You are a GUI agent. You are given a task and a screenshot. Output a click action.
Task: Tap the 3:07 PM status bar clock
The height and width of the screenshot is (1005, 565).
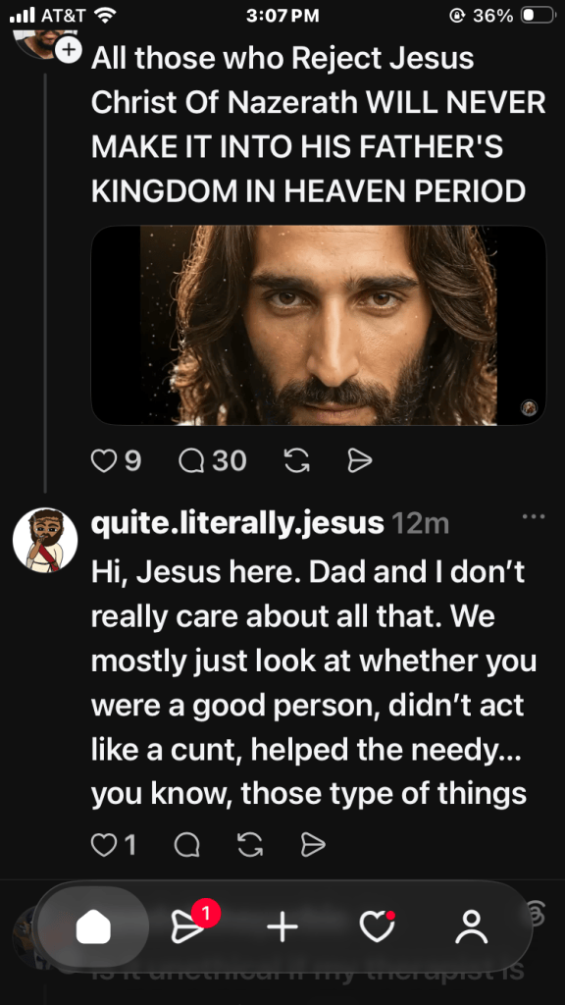[x=282, y=16]
